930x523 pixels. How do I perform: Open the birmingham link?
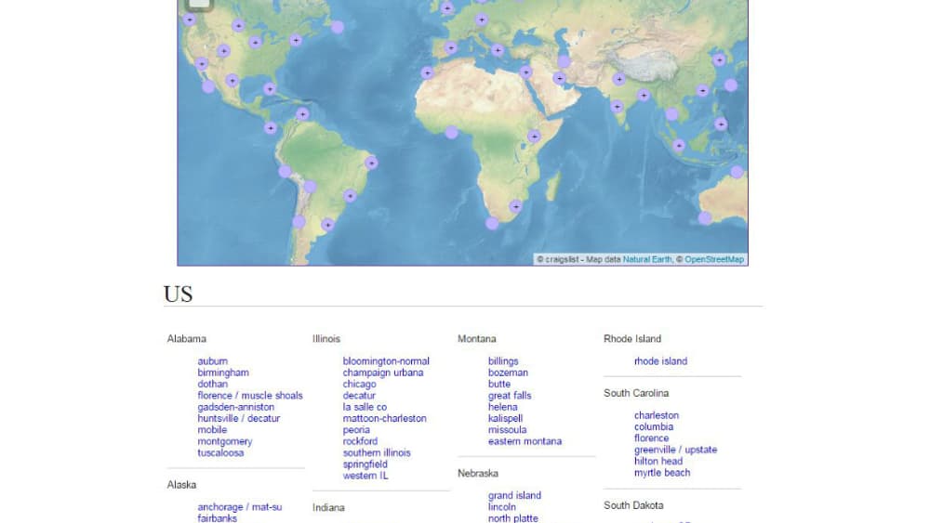point(223,373)
